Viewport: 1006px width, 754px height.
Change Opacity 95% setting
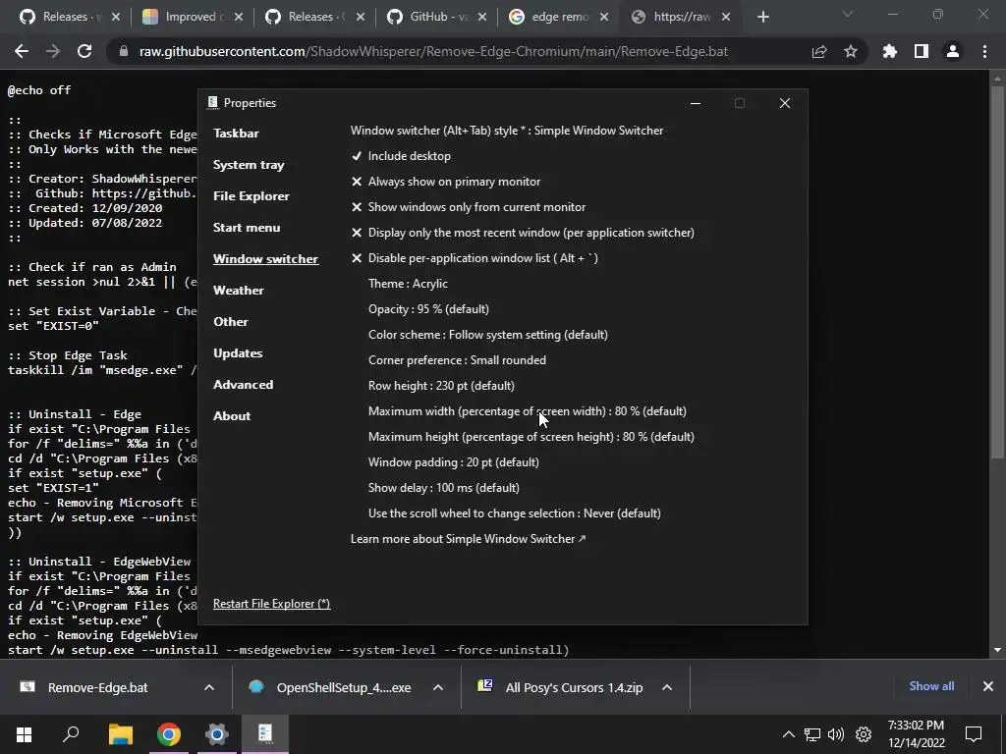point(428,309)
